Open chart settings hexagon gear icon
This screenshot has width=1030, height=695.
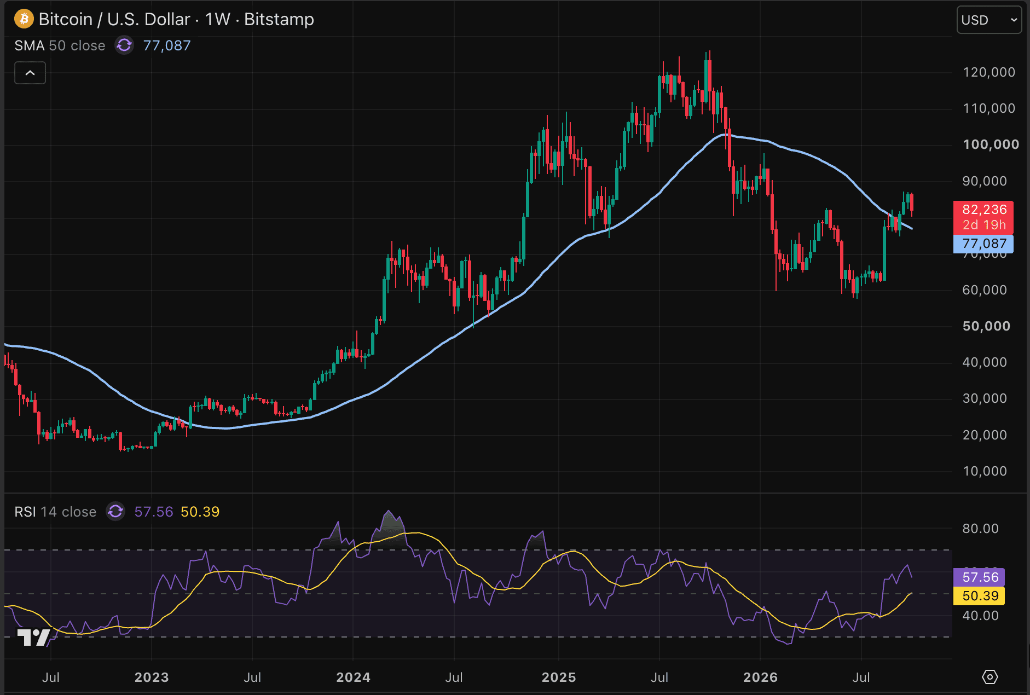pos(990,677)
